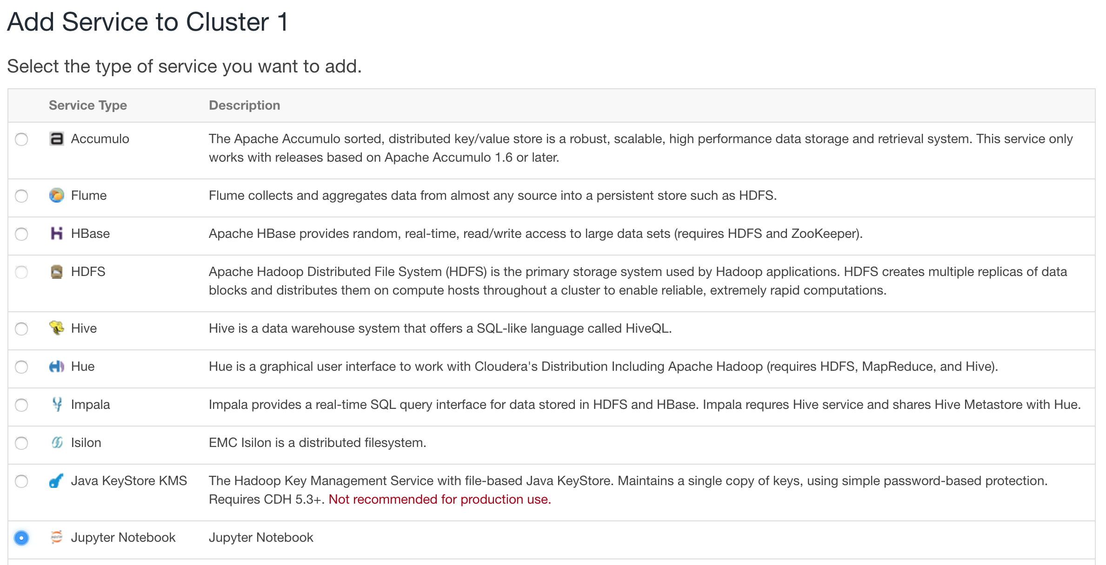The height and width of the screenshot is (565, 1106).
Task: Click the Flume service icon
Action: coord(56,196)
